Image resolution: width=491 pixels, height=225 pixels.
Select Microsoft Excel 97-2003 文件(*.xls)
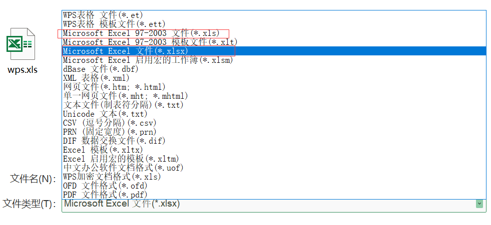[x=274, y=33]
